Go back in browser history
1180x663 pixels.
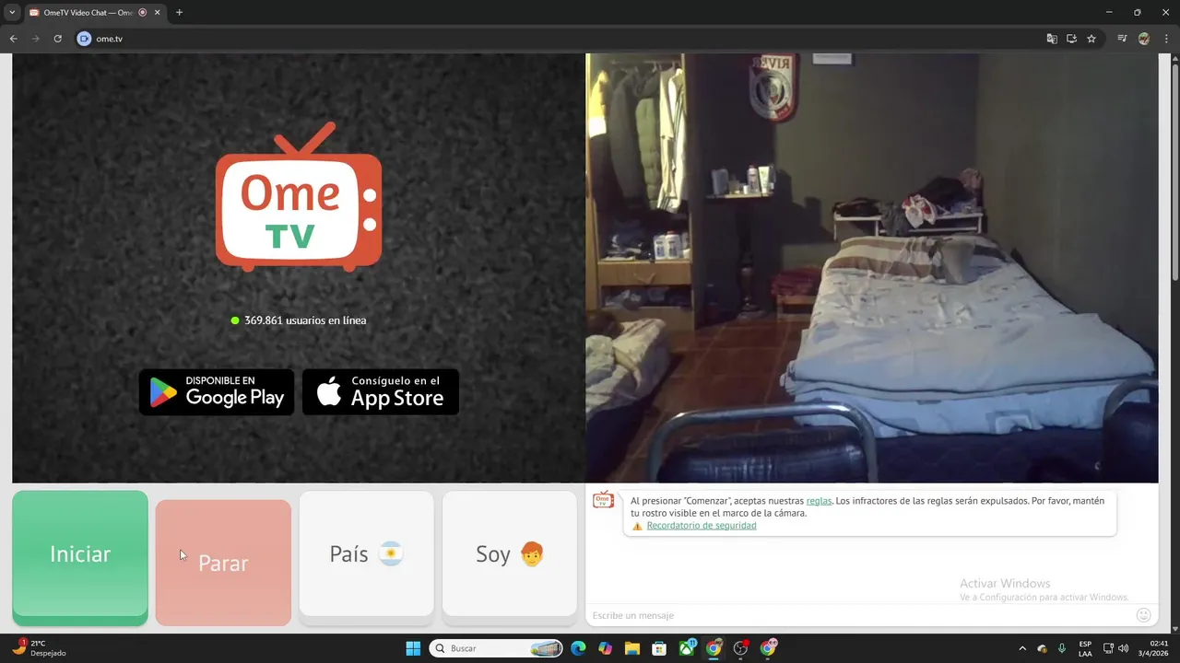(13, 39)
